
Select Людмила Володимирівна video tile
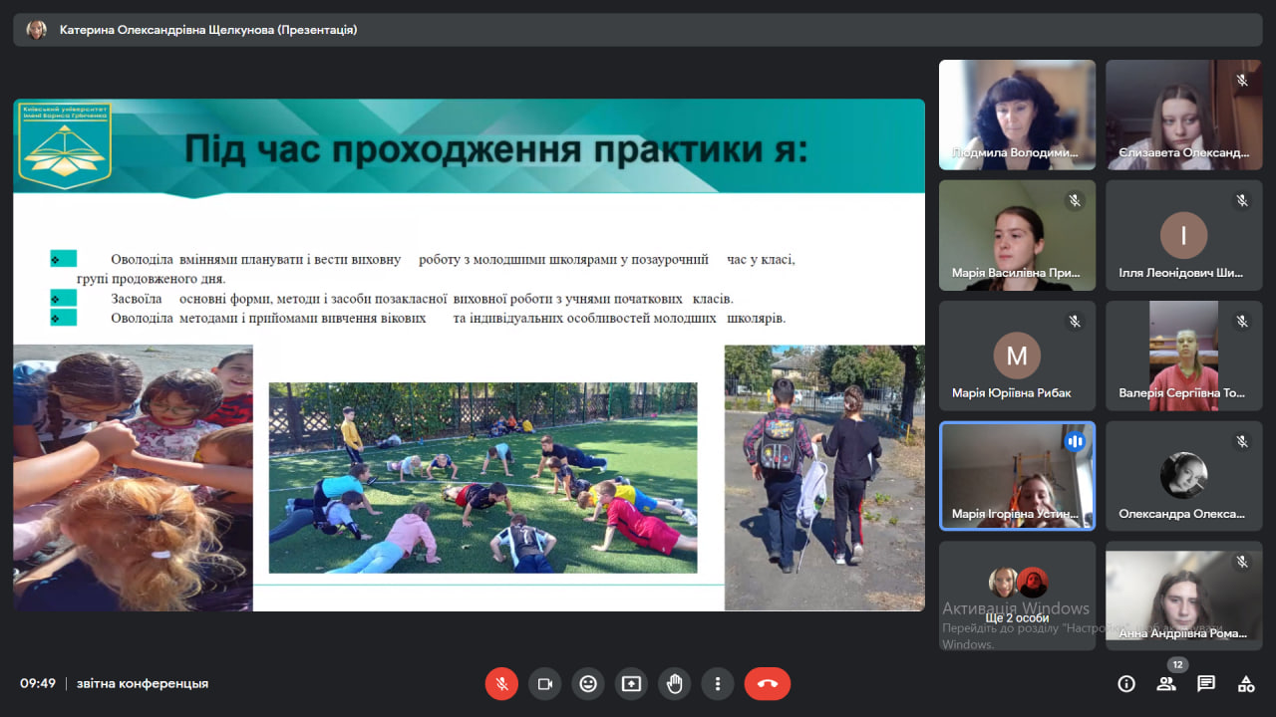1017,114
